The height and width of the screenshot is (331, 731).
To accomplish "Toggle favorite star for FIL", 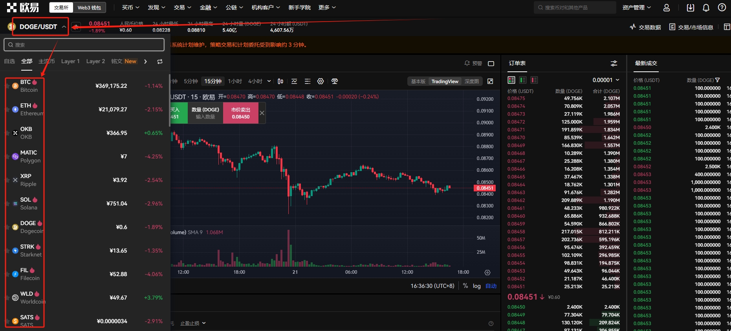I will [x=7, y=274].
